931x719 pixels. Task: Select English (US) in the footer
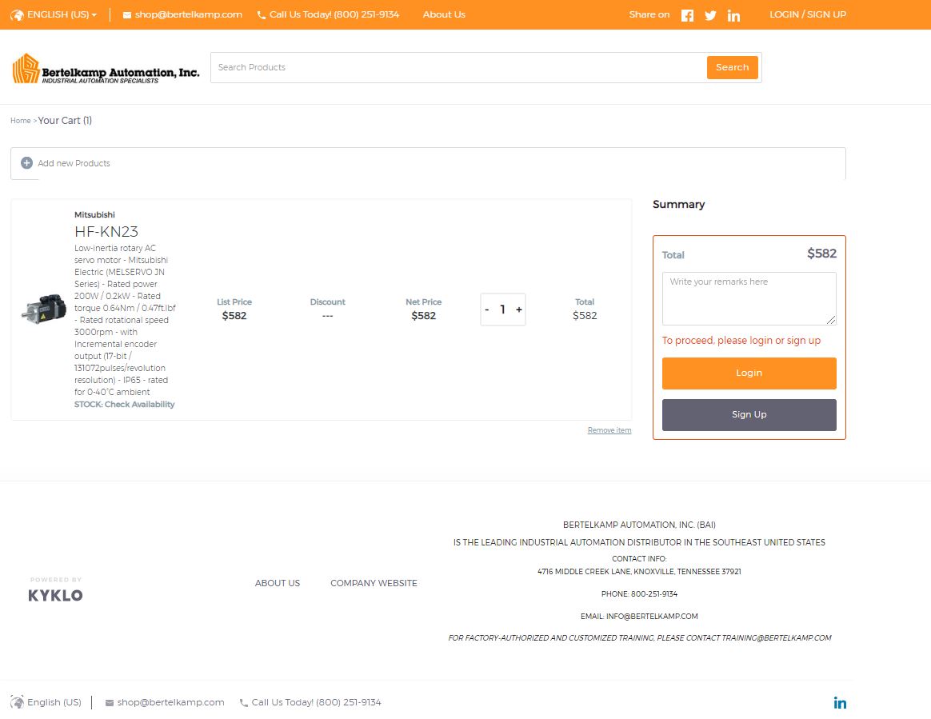(54, 702)
